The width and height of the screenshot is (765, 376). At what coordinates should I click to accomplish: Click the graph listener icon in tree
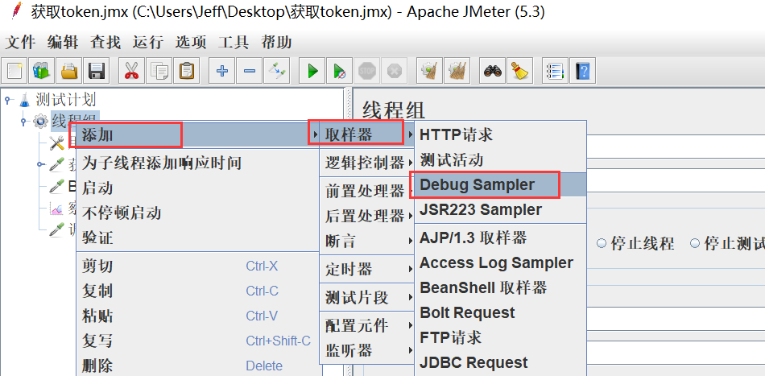[57, 209]
